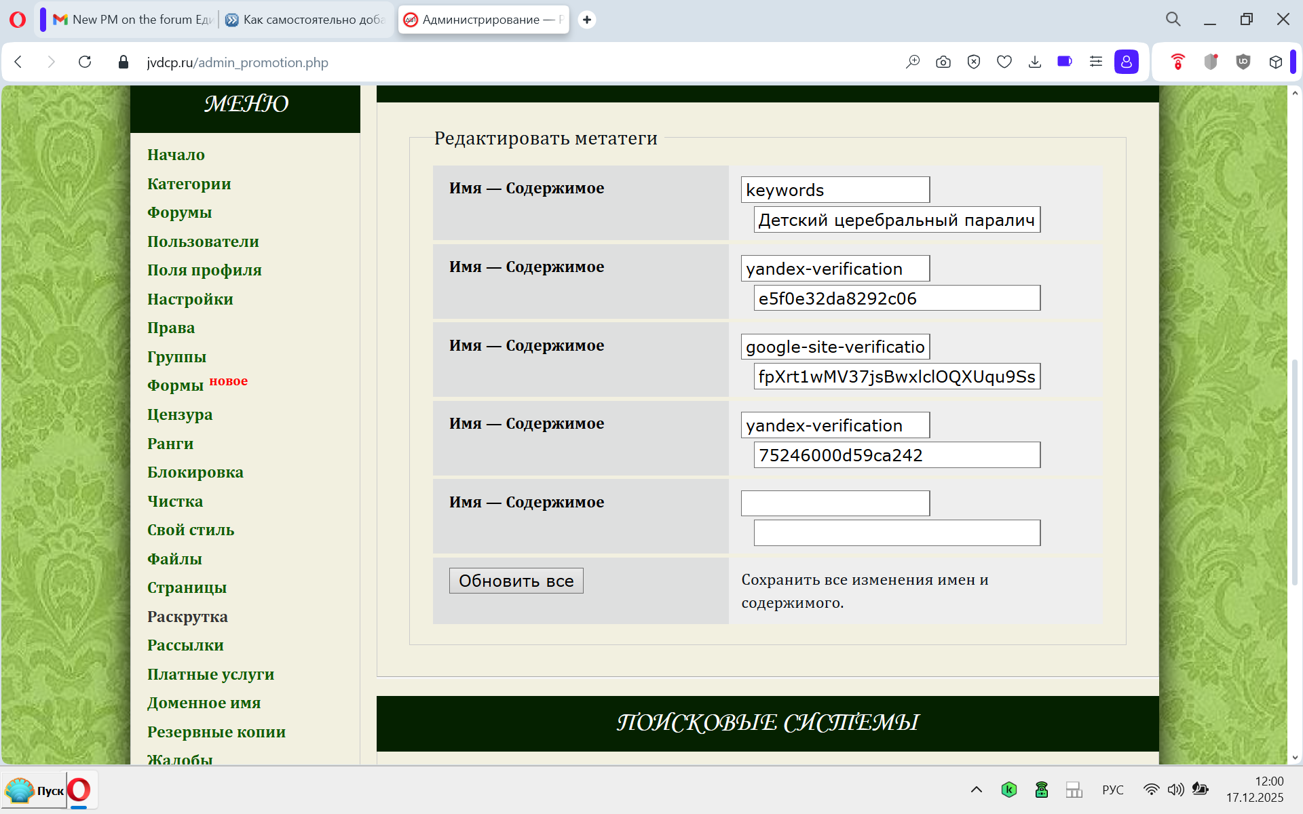Go to the Пользователи admin section
Screen dimensions: 1303x814
(x=203, y=241)
